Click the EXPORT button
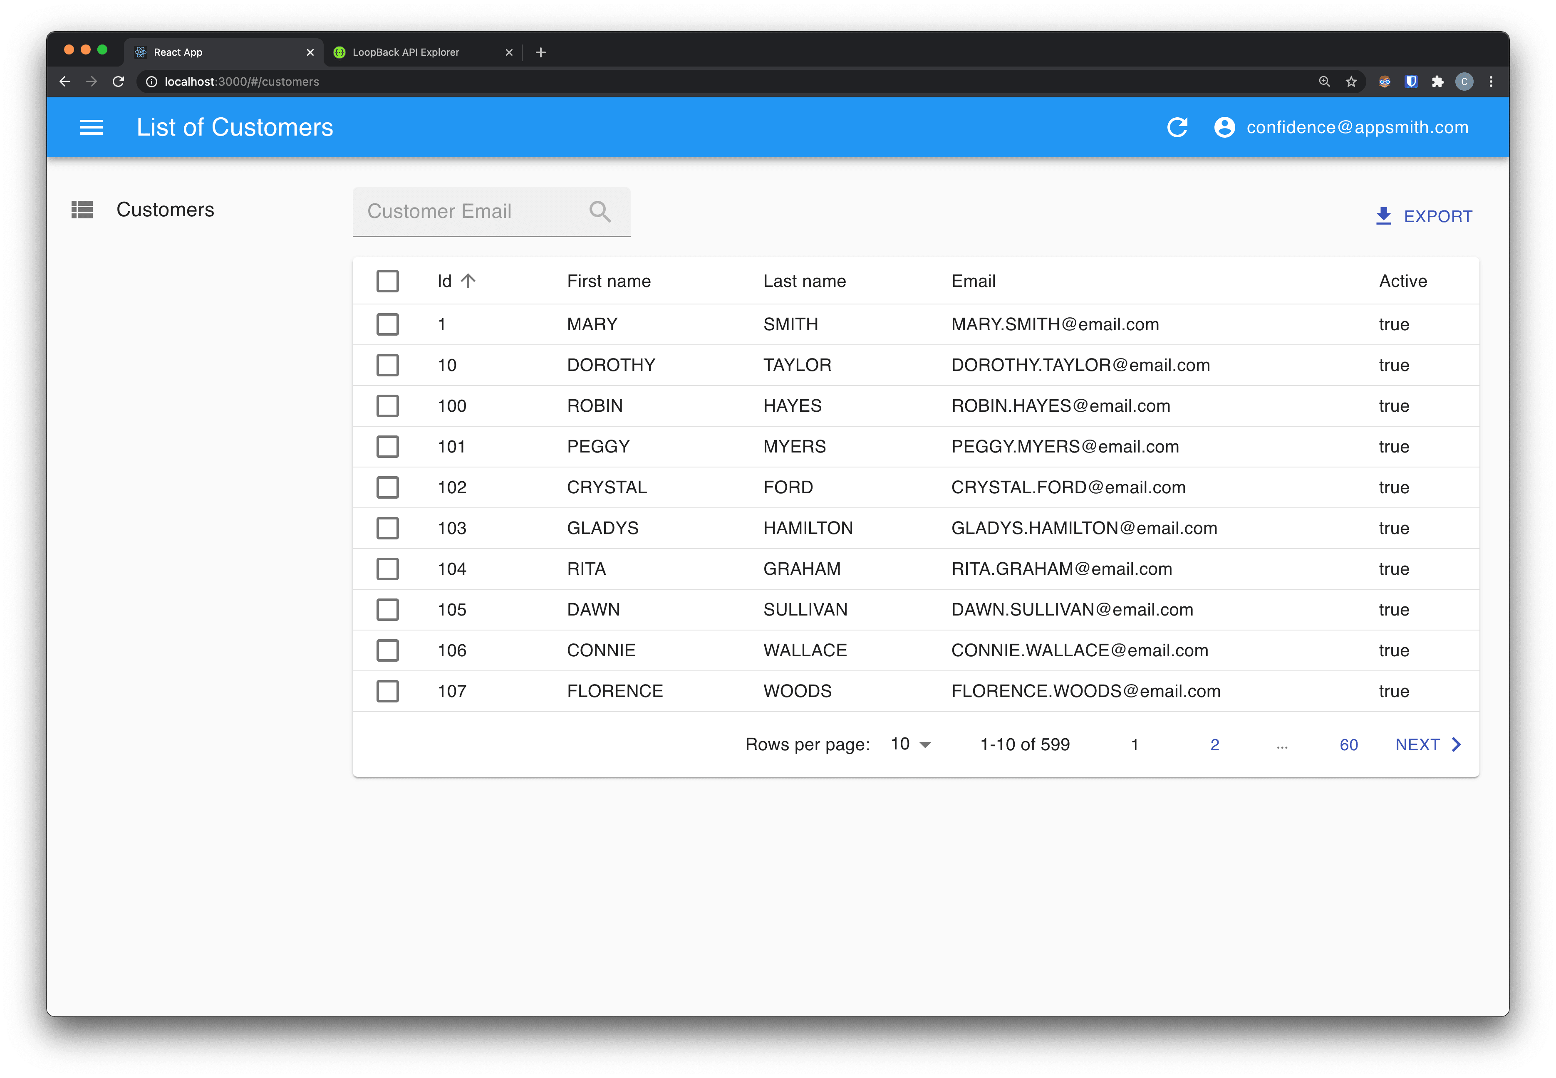The image size is (1556, 1078). 1424,216
